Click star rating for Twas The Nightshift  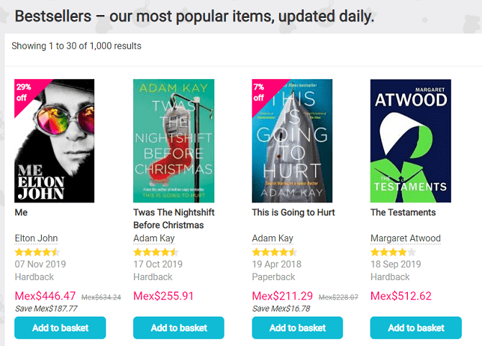tap(155, 252)
